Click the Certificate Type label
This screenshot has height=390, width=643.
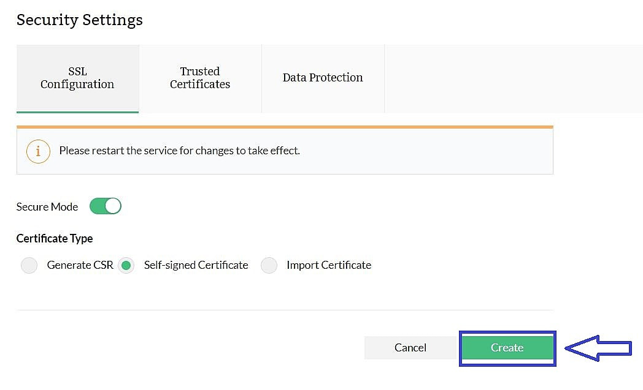54,239
